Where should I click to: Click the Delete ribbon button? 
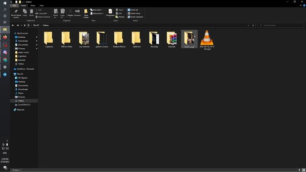click(70, 13)
